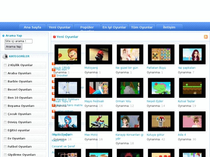Open the Motoyarış game thumbnail
210x157 pixels.
99,54
